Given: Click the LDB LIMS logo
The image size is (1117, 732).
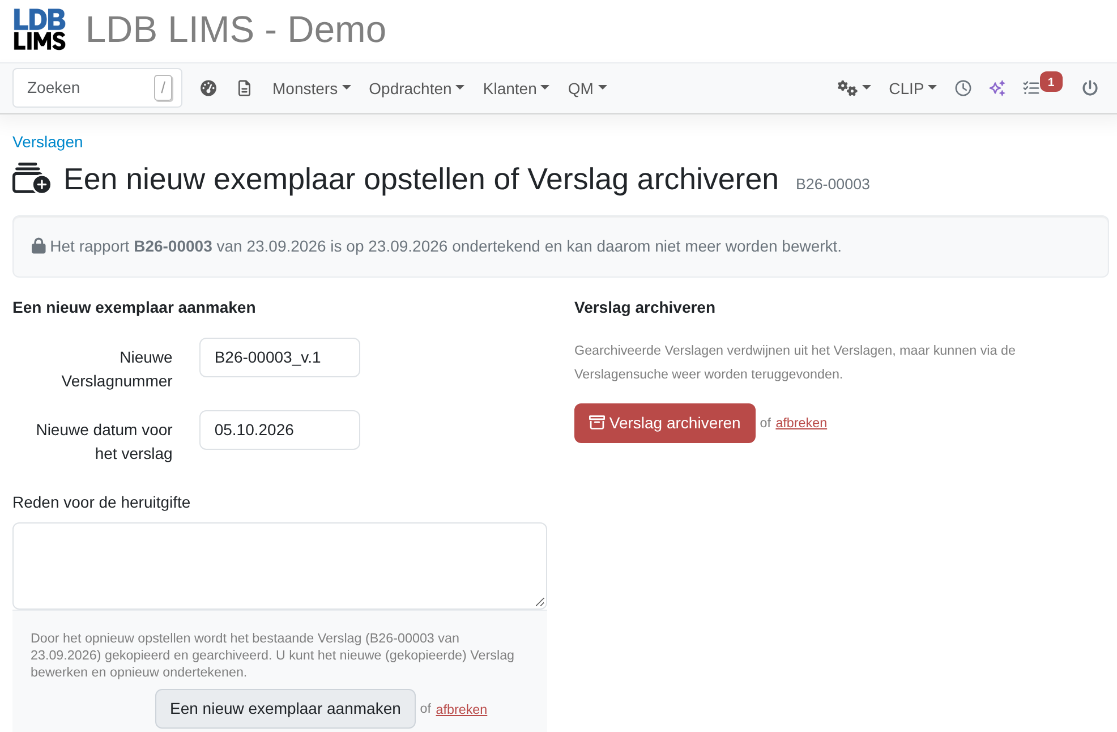Looking at the screenshot, I should coord(39,29).
